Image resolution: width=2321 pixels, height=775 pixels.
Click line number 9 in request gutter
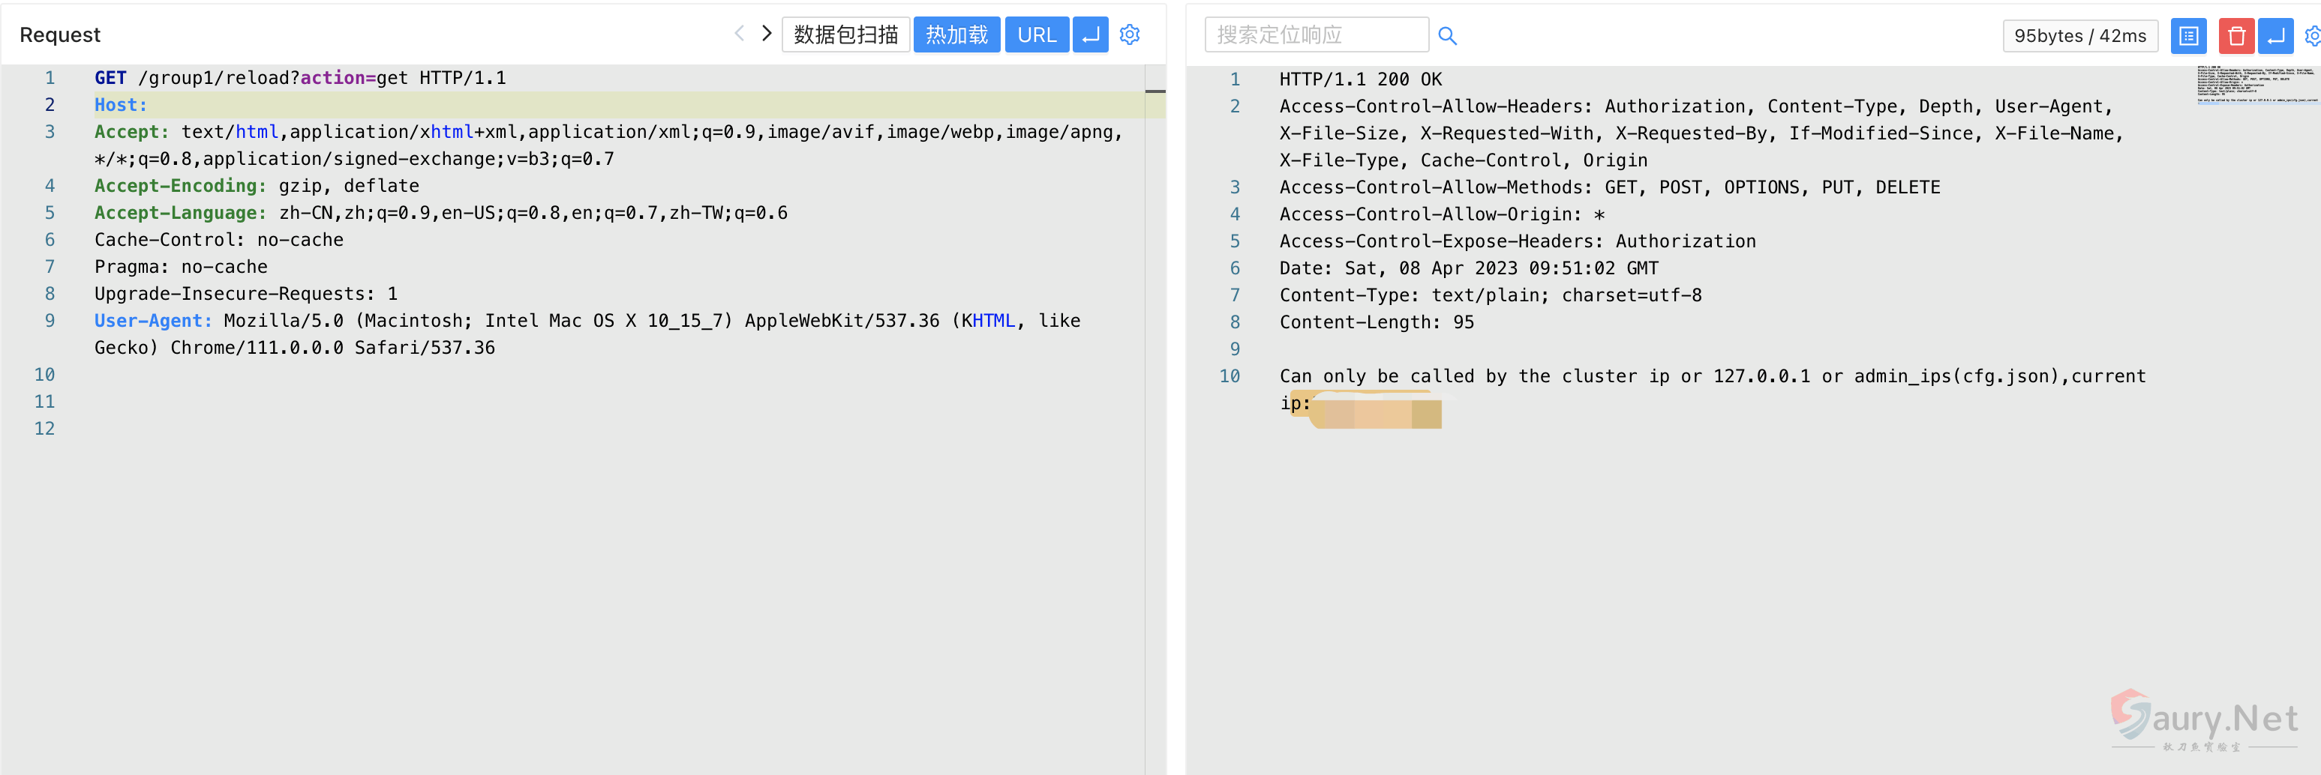pos(50,321)
